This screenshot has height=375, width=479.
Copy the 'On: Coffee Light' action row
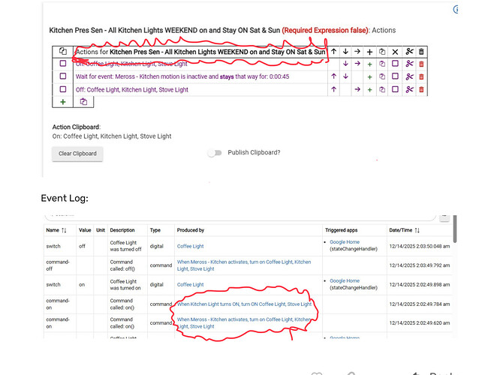click(x=382, y=64)
